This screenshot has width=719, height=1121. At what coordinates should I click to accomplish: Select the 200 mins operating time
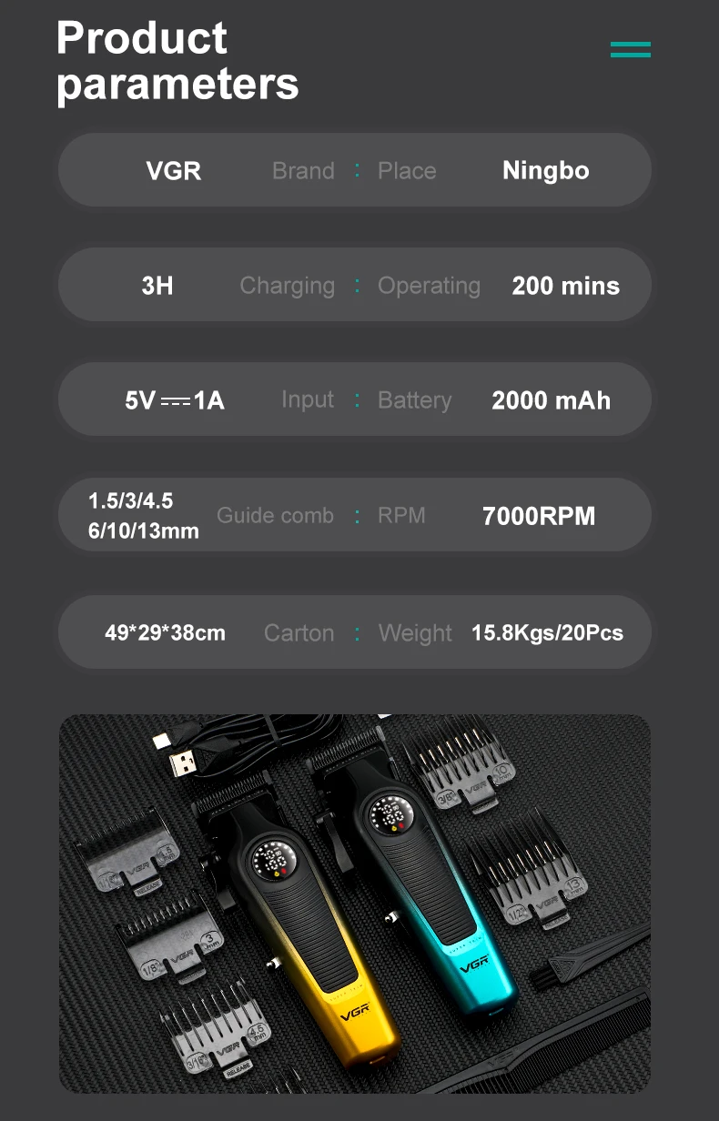point(565,286)
